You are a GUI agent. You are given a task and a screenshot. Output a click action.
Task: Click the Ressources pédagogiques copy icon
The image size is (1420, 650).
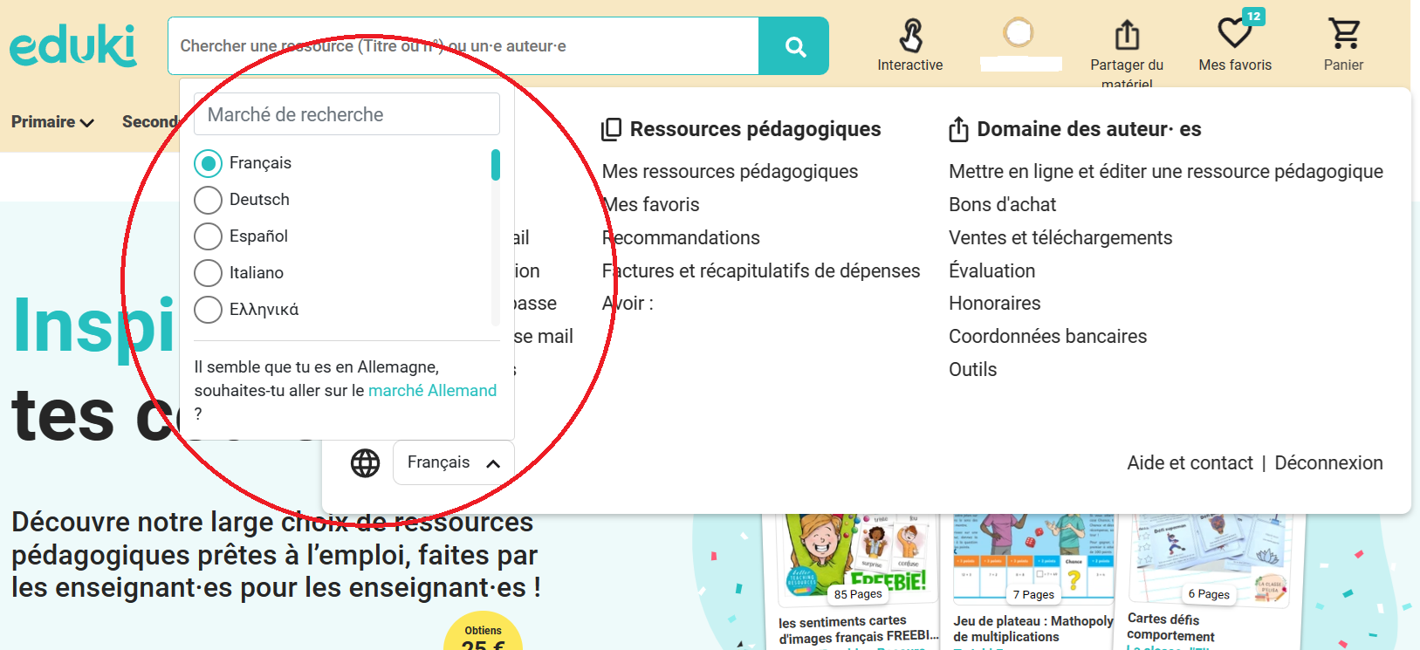pyautogui.click(x=611, y=130)
